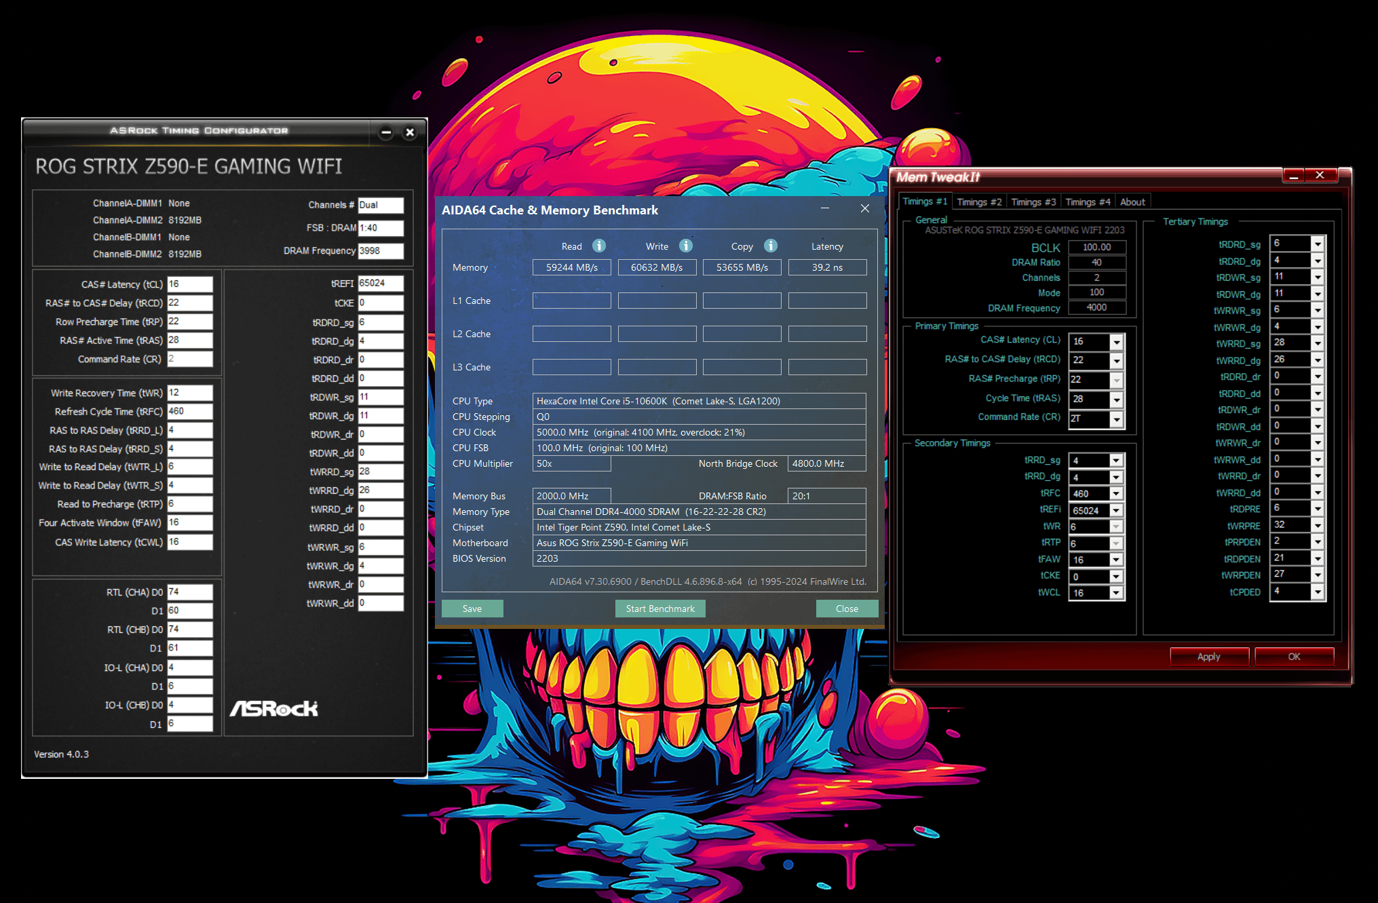
Task: Click the Save button in AIDA64
Action: [472, 609]
